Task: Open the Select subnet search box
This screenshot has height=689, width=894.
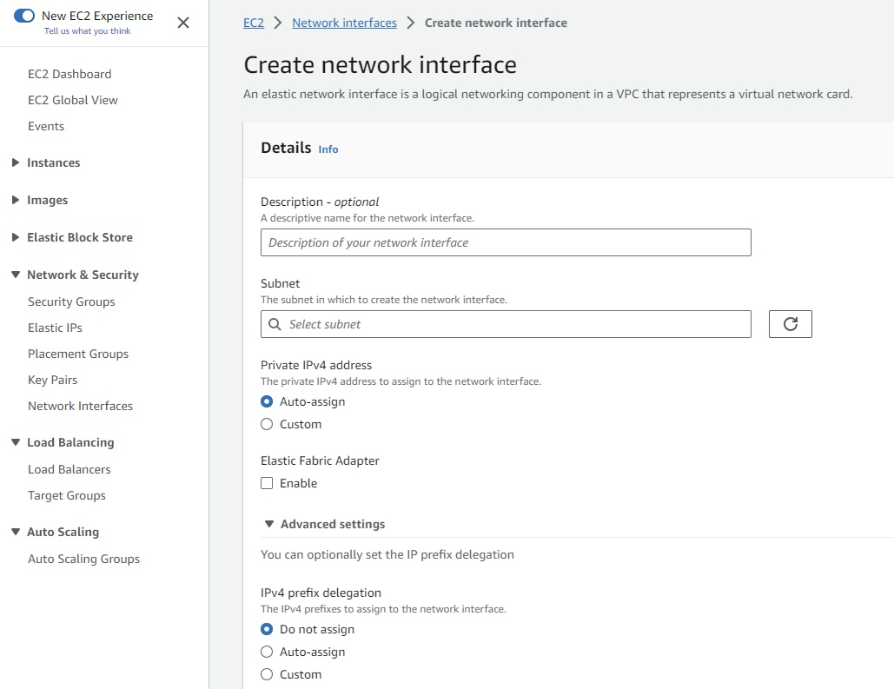Action: (x=506, y=324)
